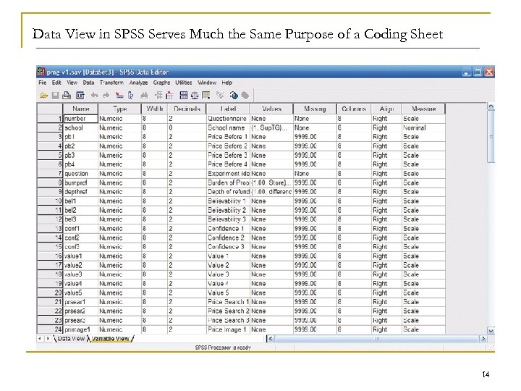
Task: Click the Find binoculars icon
Action: 144,96
